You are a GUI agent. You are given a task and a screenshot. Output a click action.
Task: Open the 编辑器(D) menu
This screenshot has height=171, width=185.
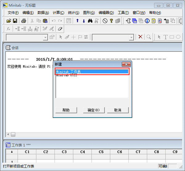pos(106,13)
